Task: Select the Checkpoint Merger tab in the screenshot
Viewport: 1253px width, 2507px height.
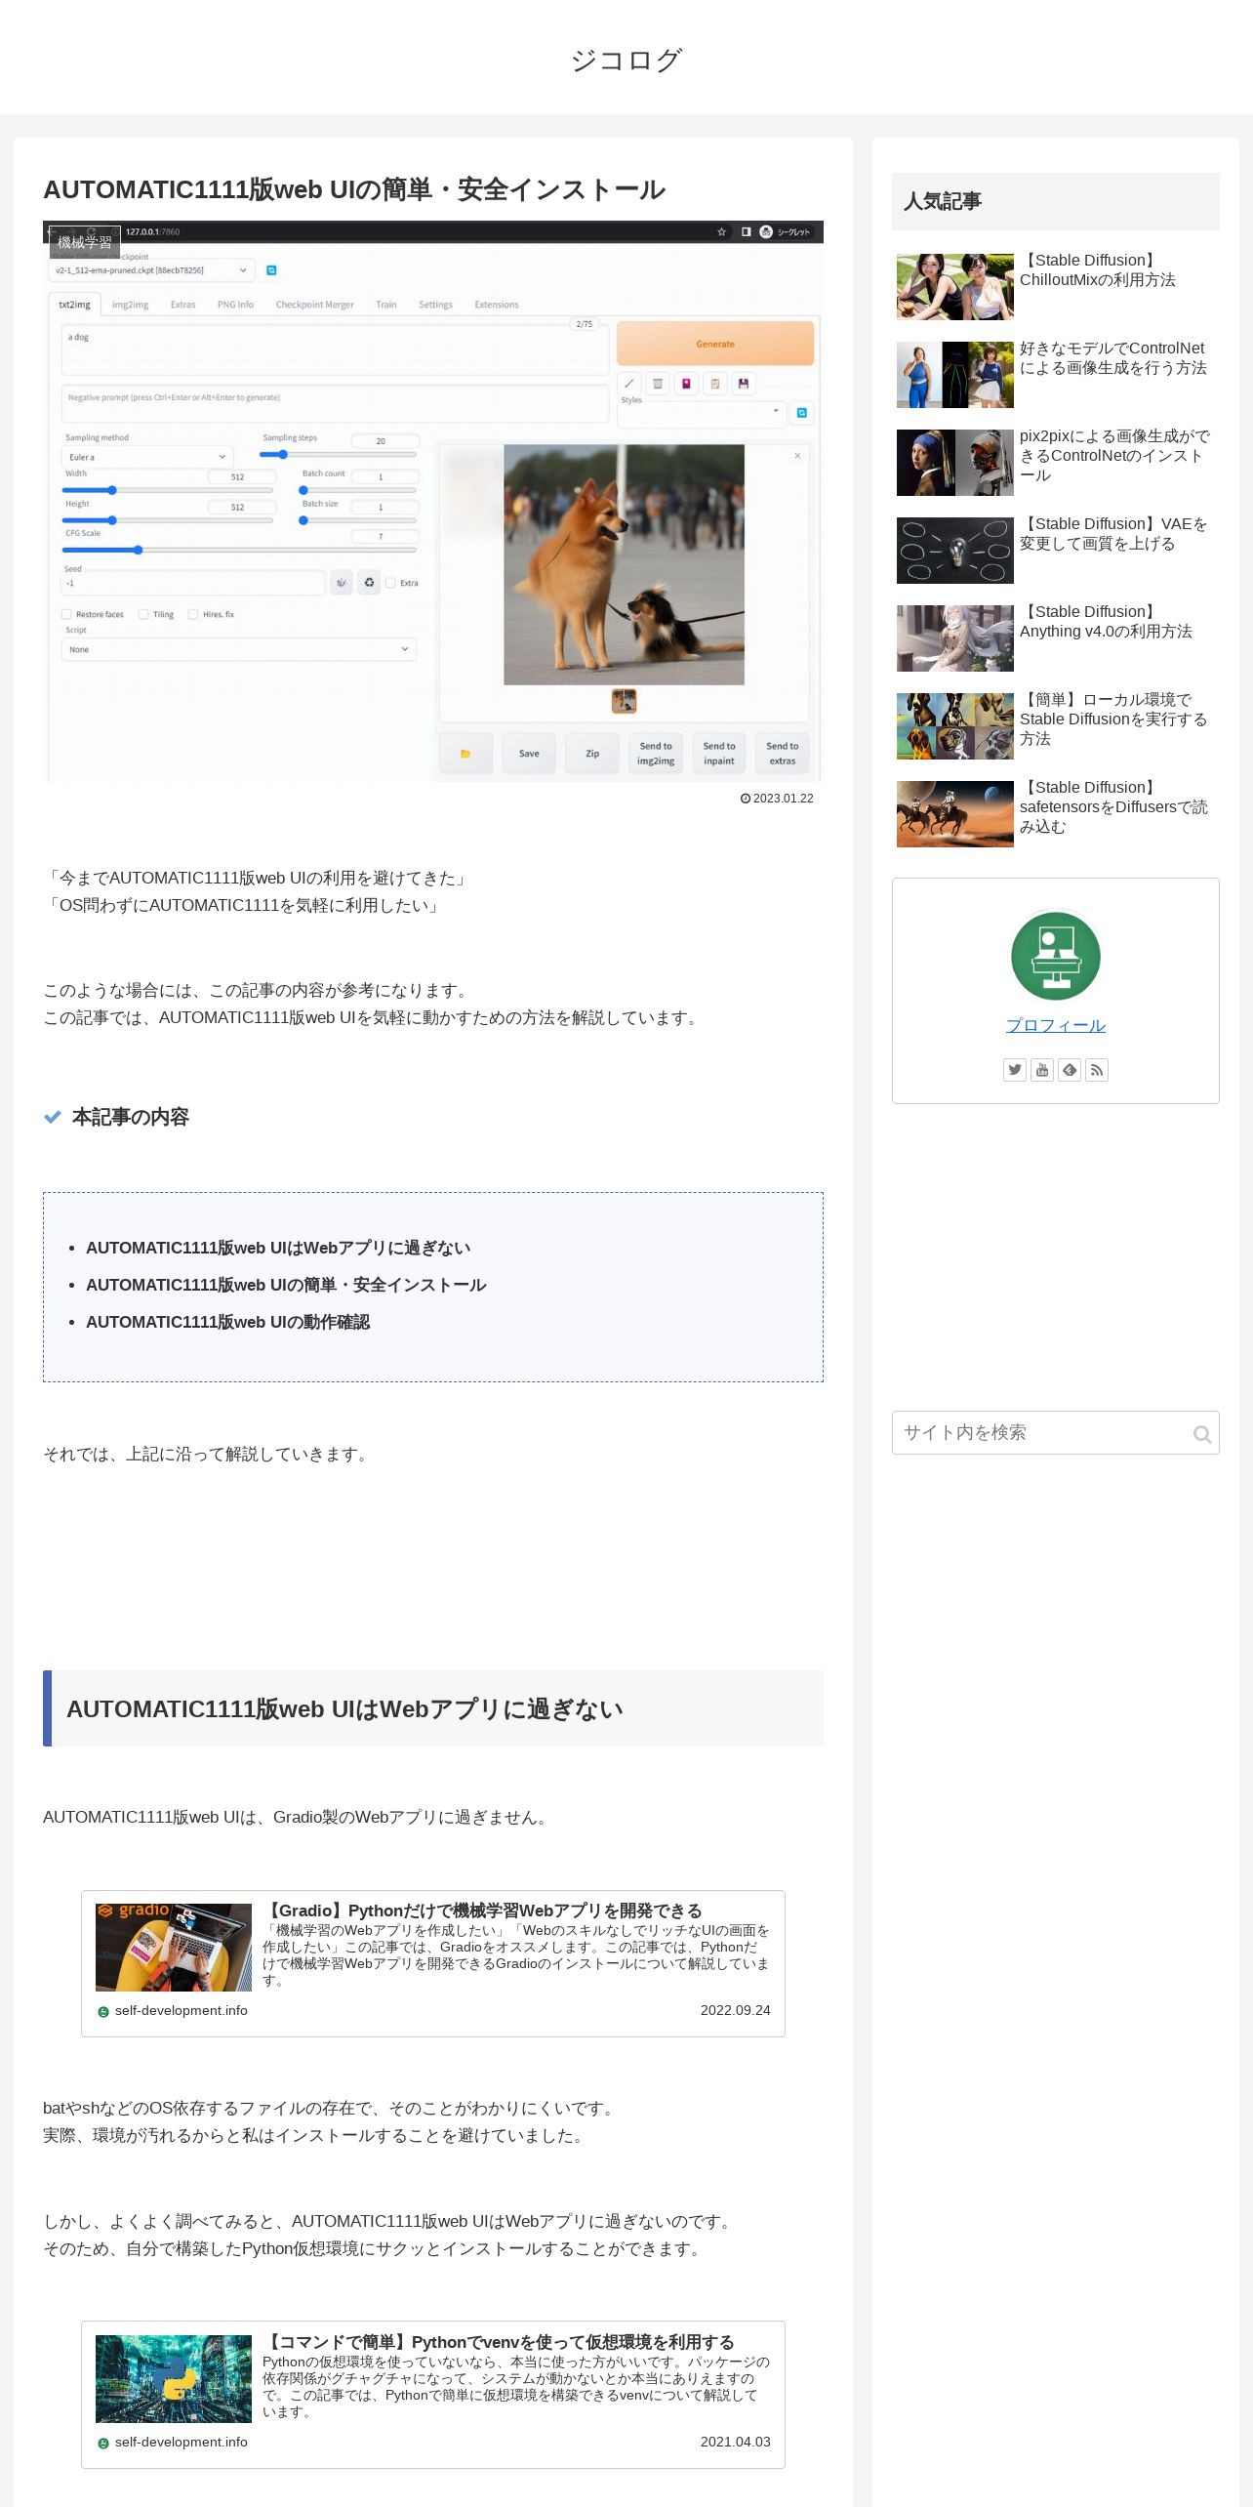Action: click(314, 305)
